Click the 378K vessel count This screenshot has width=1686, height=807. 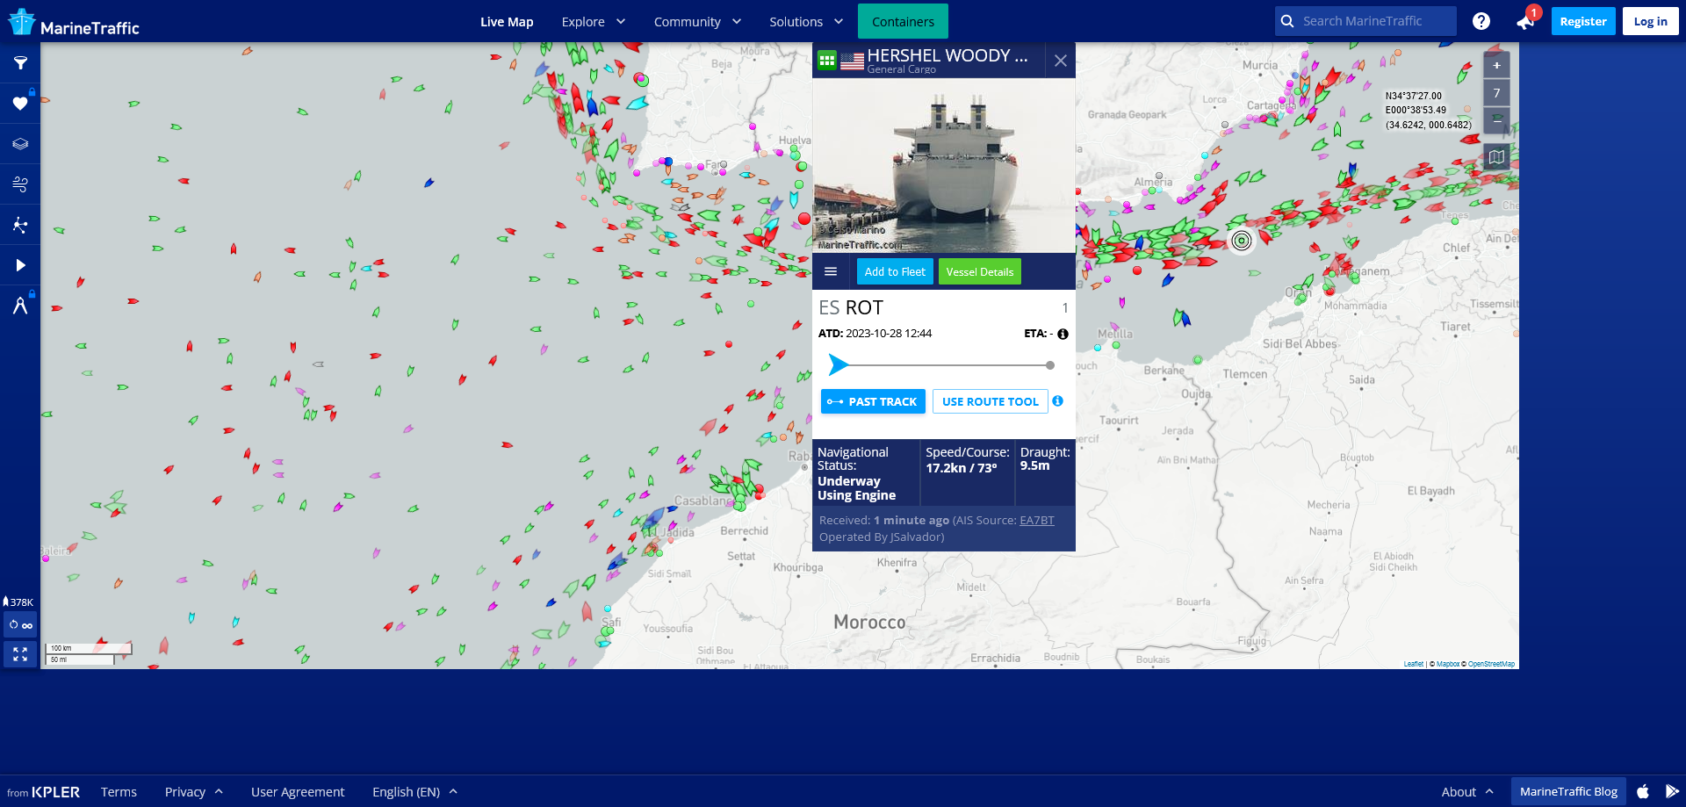pos(18,602)
